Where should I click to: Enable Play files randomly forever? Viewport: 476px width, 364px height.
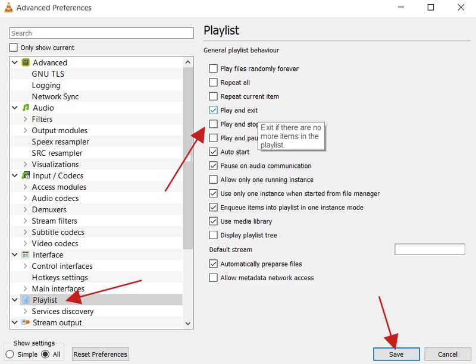[x=214, y=68]
